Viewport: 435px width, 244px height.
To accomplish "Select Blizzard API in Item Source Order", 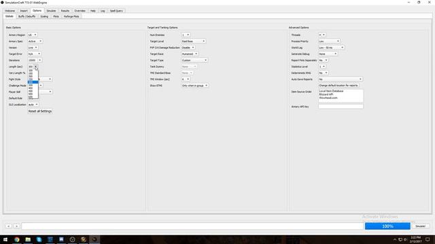I will click(326, 94).
